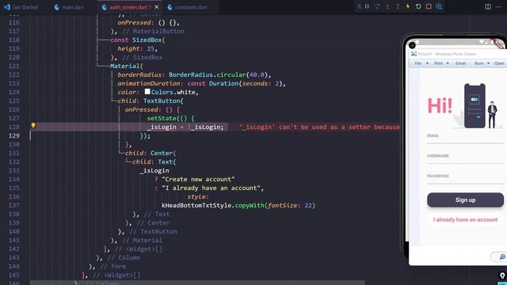Open the Burn menu in Photo Viewer
The image size is (507, 285).
(478, 63)
